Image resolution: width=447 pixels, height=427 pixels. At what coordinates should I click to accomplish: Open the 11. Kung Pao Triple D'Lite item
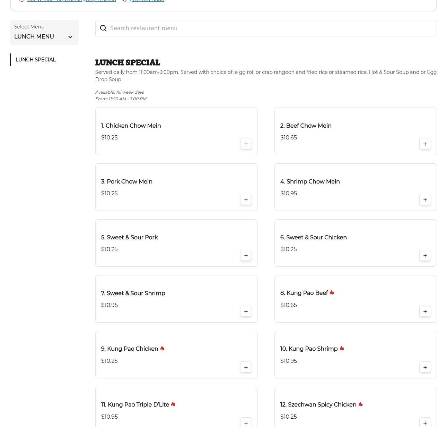[x=176, y=407]
